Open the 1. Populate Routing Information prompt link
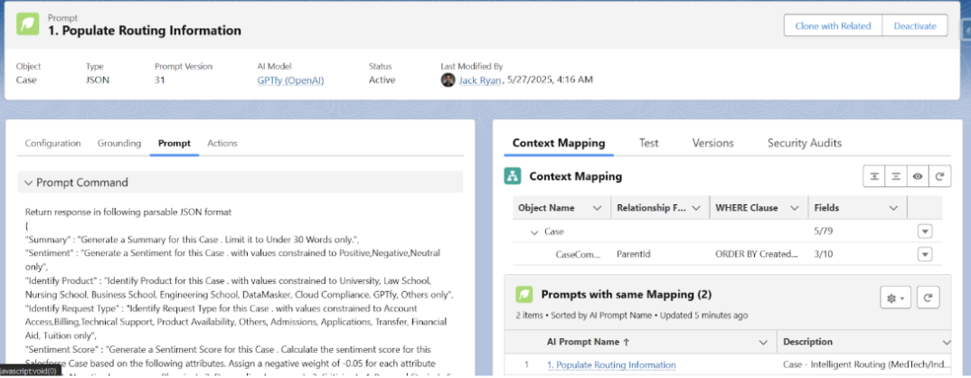 tap(611, 365)
